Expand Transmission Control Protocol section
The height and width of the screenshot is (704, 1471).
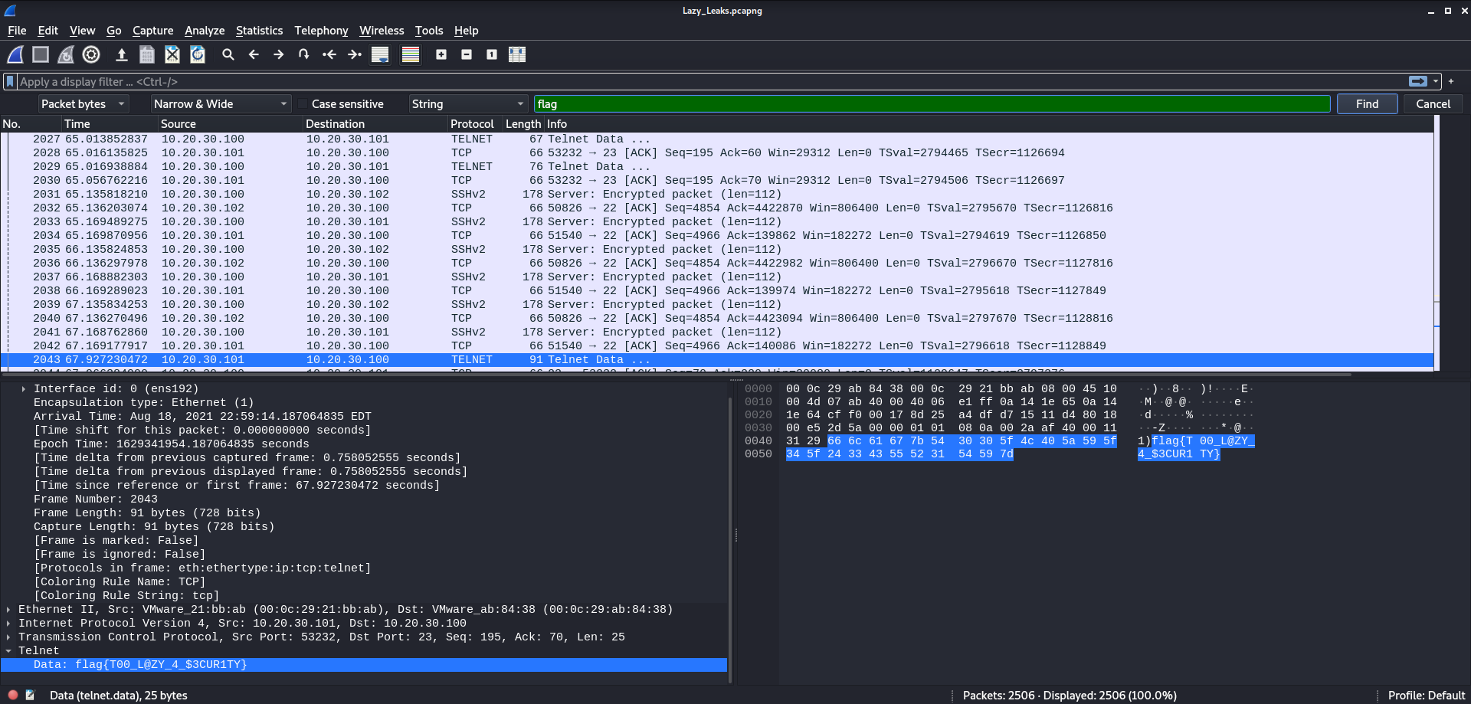pos(8,637)
